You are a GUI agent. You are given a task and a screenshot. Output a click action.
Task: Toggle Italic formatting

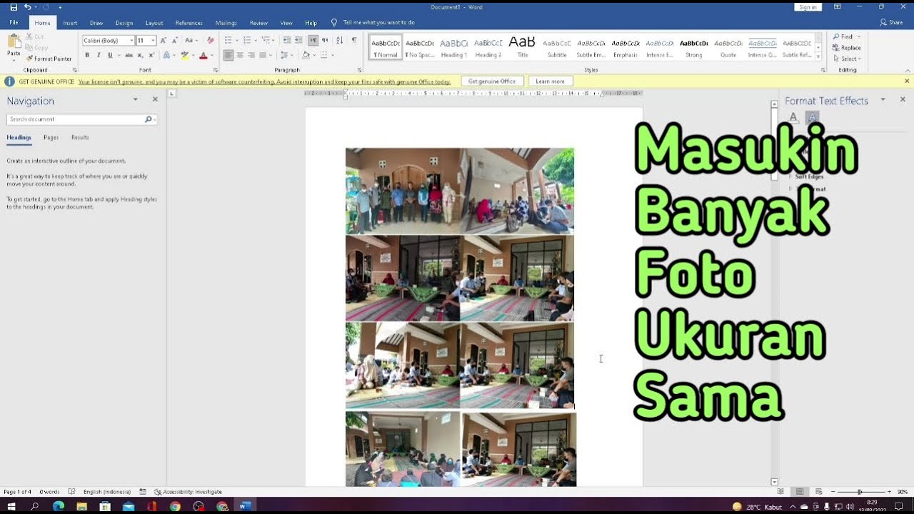pyautogui.click(x=99, y=55)
